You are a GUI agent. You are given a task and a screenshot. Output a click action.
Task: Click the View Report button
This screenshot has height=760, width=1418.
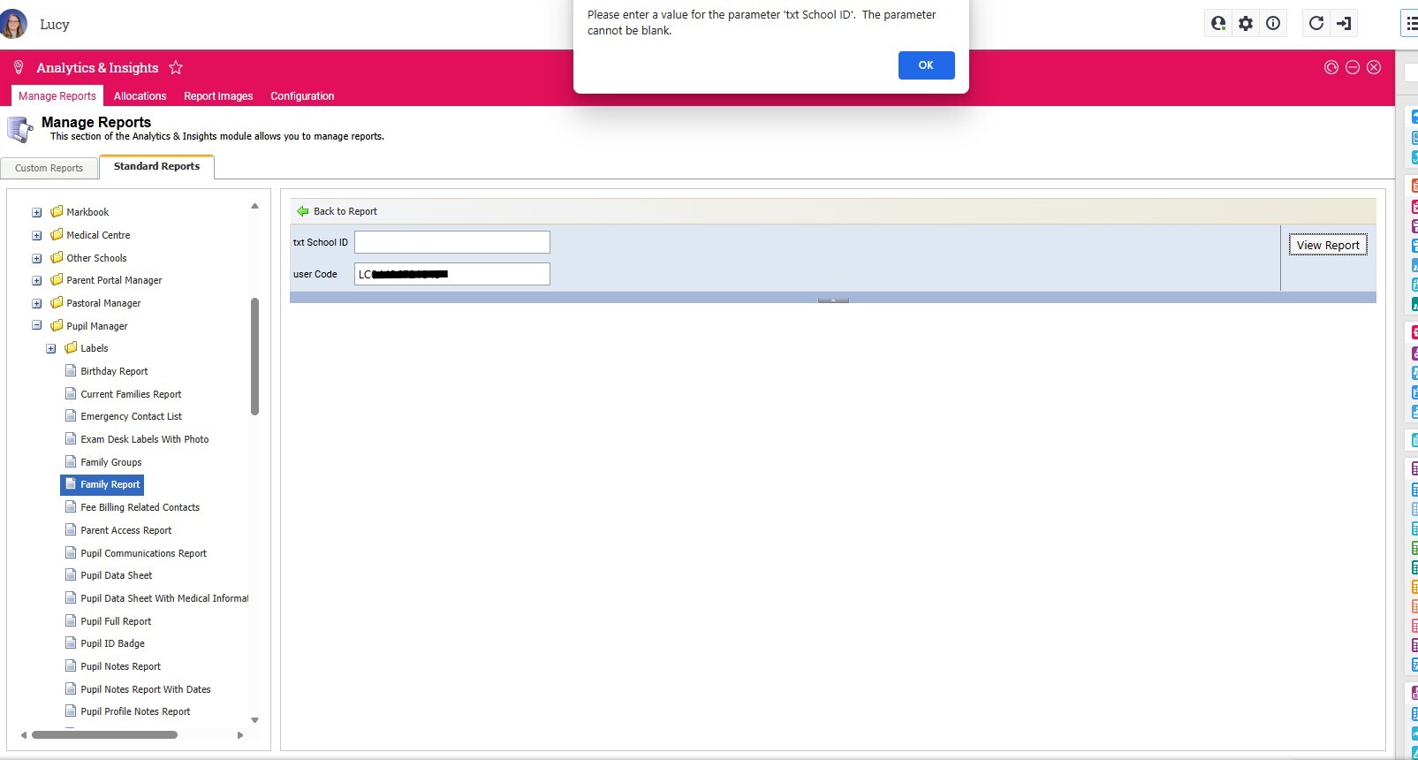[1327, 246]
